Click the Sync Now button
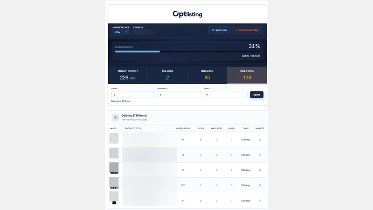Viewport: 373px width, 210px height. pyautogui.click(x=219, y=30)
